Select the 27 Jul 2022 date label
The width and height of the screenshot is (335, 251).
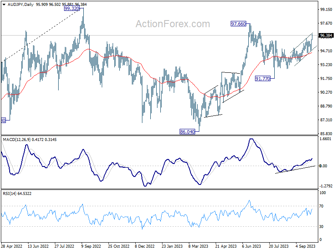pos(64,246)
